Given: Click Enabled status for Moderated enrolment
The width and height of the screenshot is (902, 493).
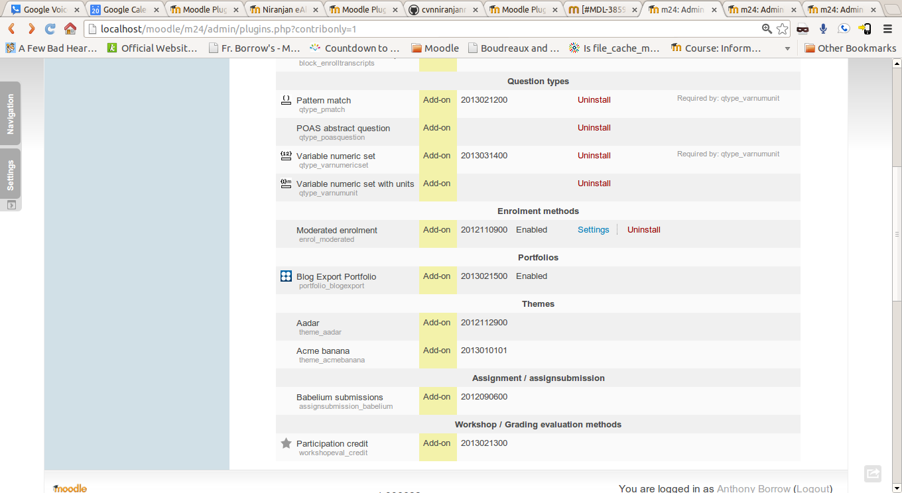Looking at the screenshot, I should [532, 230].
